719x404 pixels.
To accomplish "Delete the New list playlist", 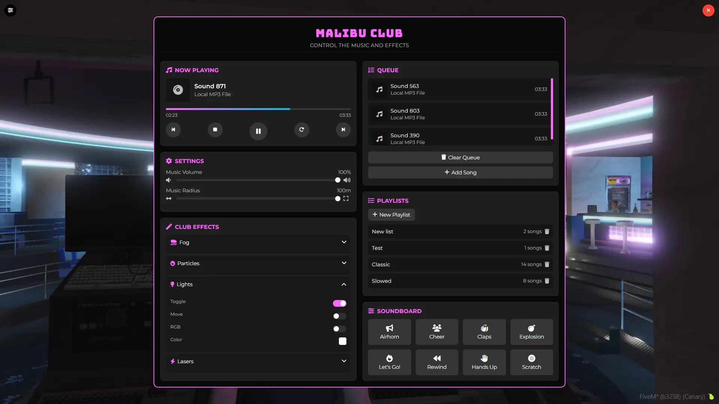I will [547, 232].
